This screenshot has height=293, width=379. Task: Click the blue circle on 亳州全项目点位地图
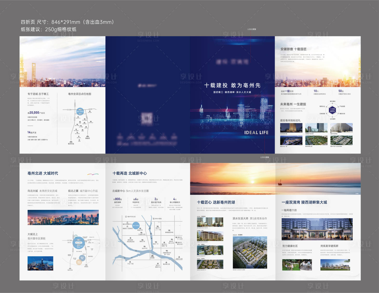80,111
